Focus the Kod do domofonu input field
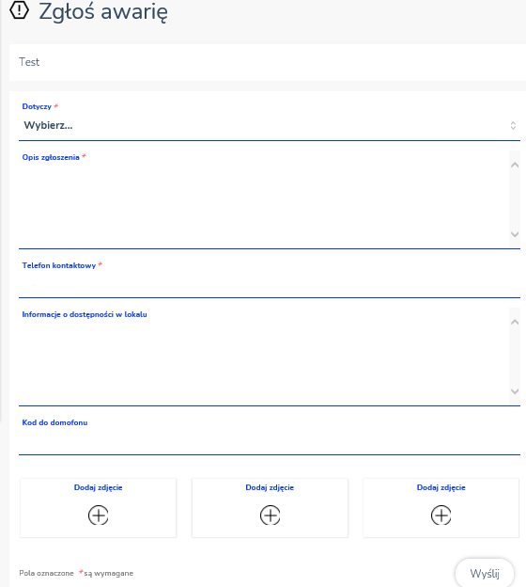This screenshot has height=587, width=526. point(270,442)
